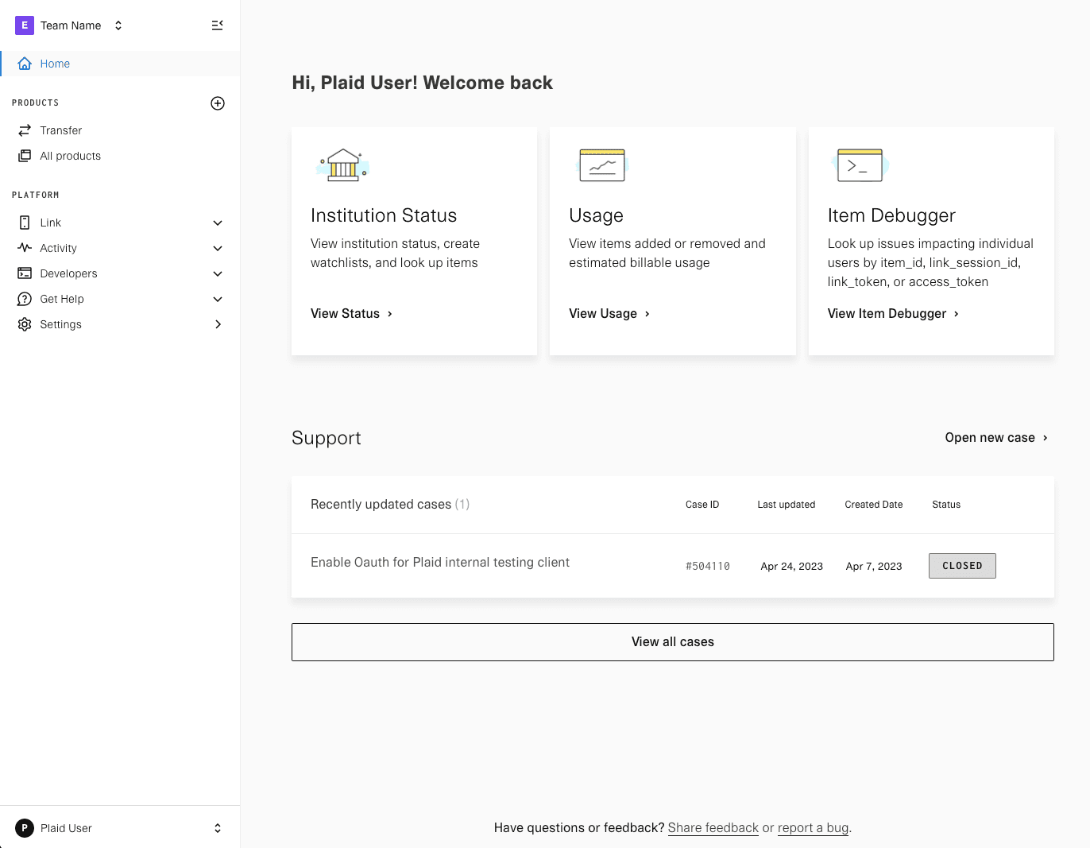Viewport: 1090px width, 848px height.
Task: Open the Enable Oauth support case row
Action: (440, 563)
